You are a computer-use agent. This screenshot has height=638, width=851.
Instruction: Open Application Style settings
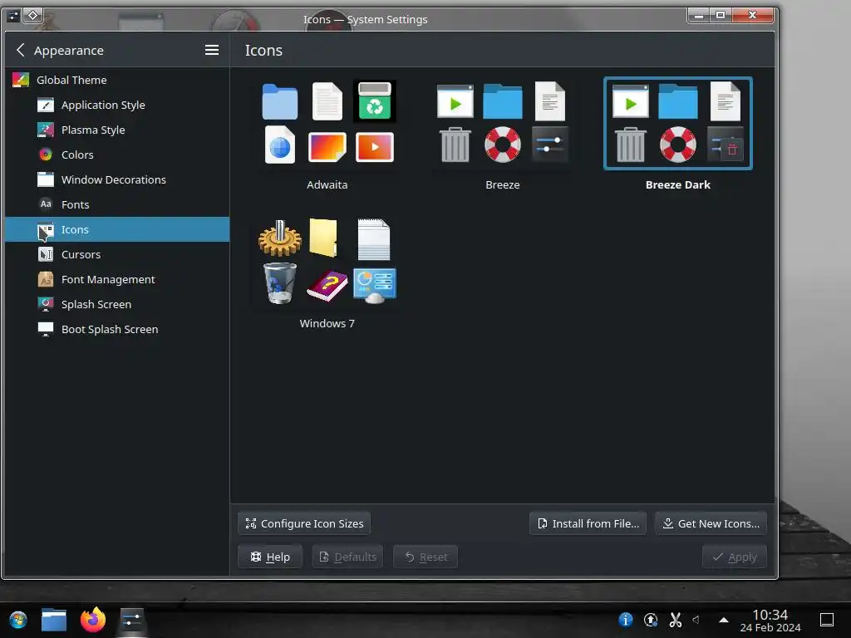pyautogui.click(x=117, y=105)
